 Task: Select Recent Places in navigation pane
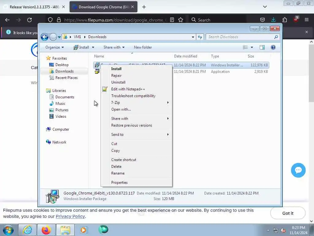click(x=66, y=78)
